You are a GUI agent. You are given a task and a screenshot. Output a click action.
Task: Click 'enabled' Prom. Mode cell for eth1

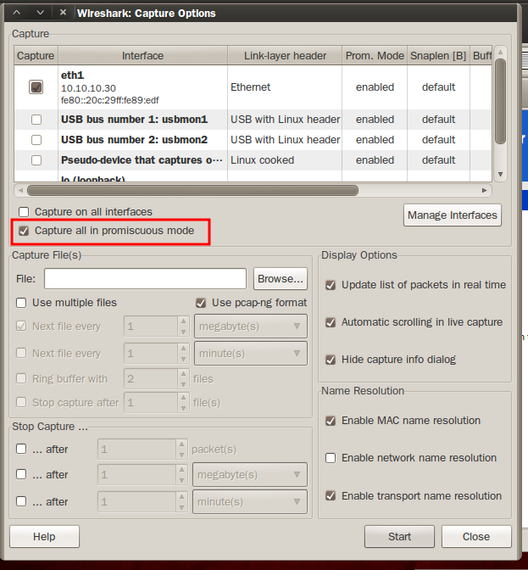click(x=375, y=87)
